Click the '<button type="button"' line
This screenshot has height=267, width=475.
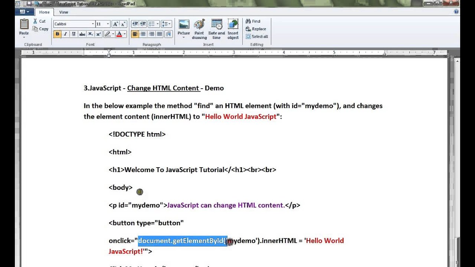(146, 223)
